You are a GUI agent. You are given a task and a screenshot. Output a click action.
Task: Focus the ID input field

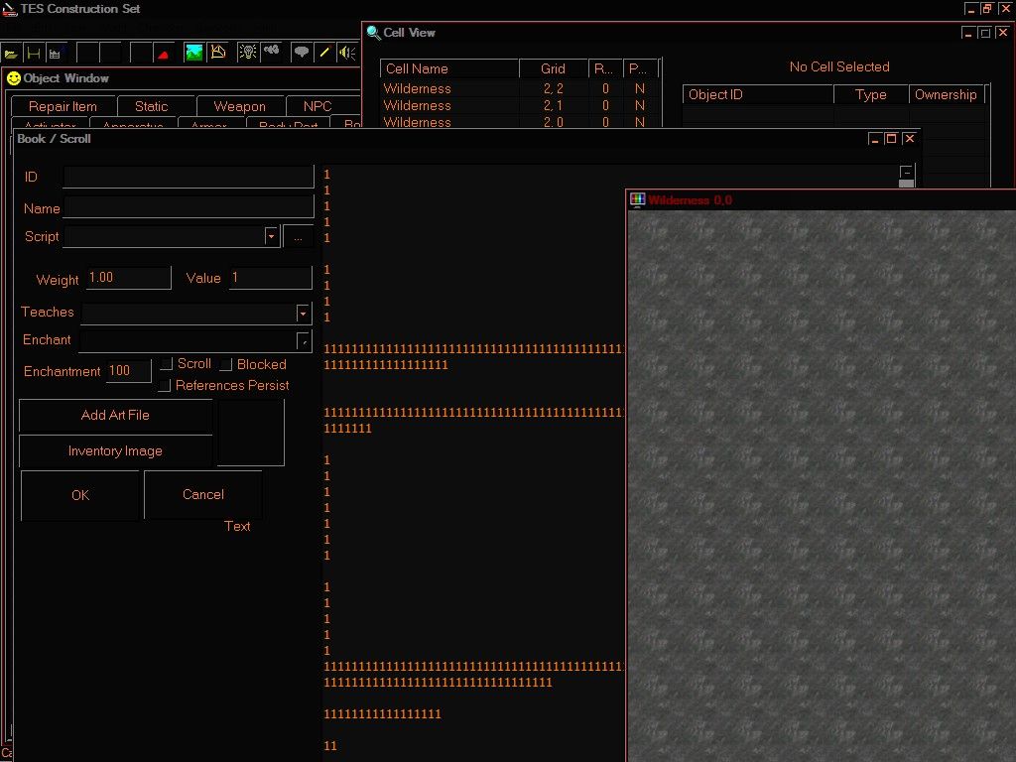189,177
